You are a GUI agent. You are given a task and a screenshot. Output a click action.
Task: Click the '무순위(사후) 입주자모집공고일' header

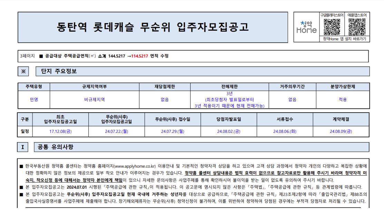117,119
